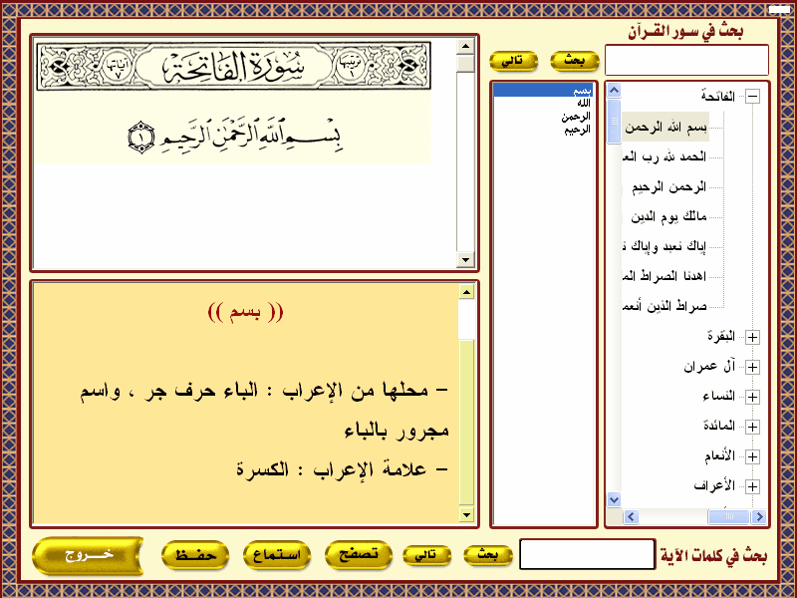Select the الفاتحة surah name in the tree

[718, 96]
